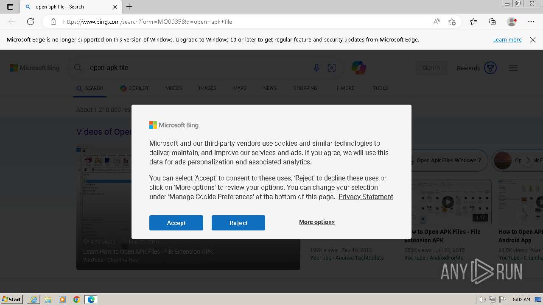Play the 'How to Open APK Files - File Extension APK' video
Image resolution: width=543 pixels, height=305 pixels.
448,202
